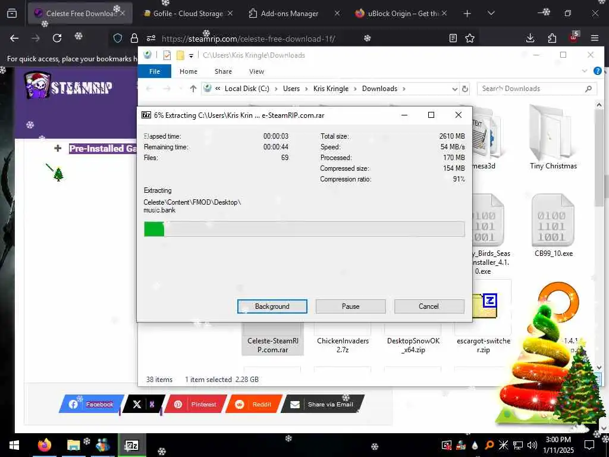609x457 pixels.
Task: Open the Firefox hamburger menu
Action: coord(595,38)
